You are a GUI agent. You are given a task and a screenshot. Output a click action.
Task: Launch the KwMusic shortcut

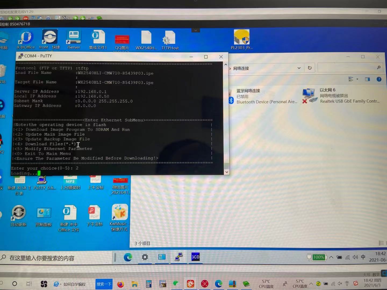click(120, 218)
